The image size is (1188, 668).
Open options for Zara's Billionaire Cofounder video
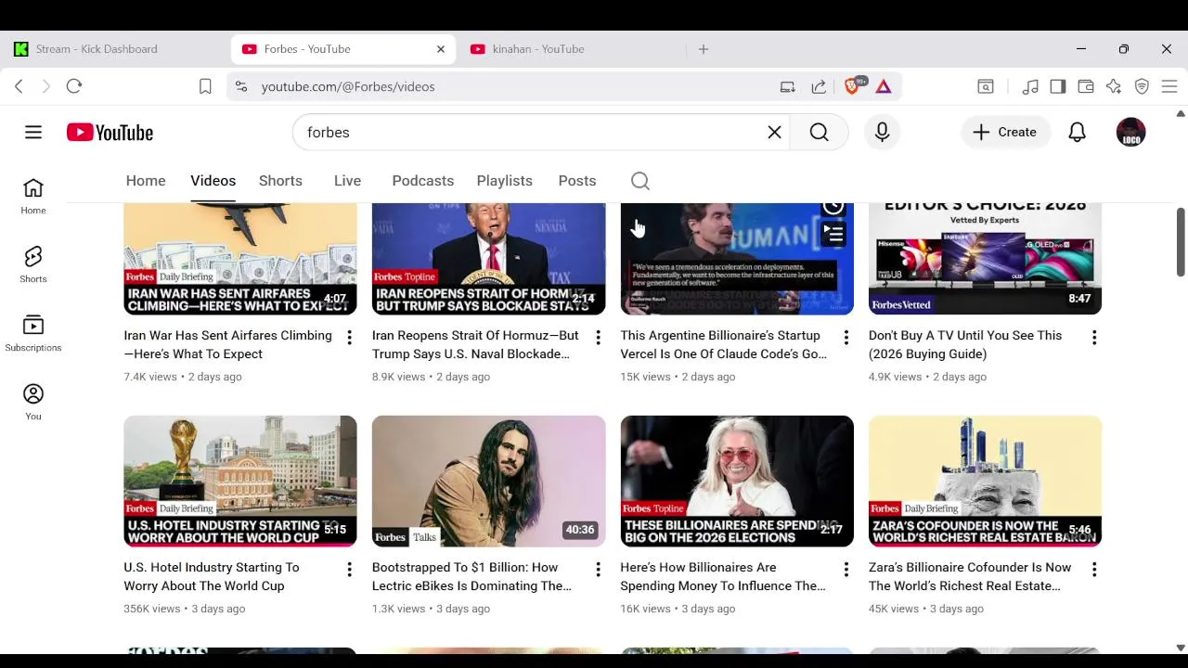[x=1094, y=570]
